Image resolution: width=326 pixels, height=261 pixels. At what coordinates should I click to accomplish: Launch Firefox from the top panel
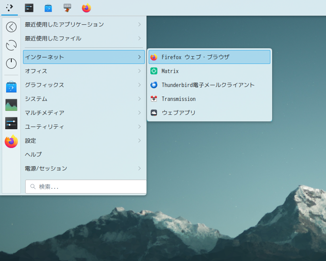point(86,8)
